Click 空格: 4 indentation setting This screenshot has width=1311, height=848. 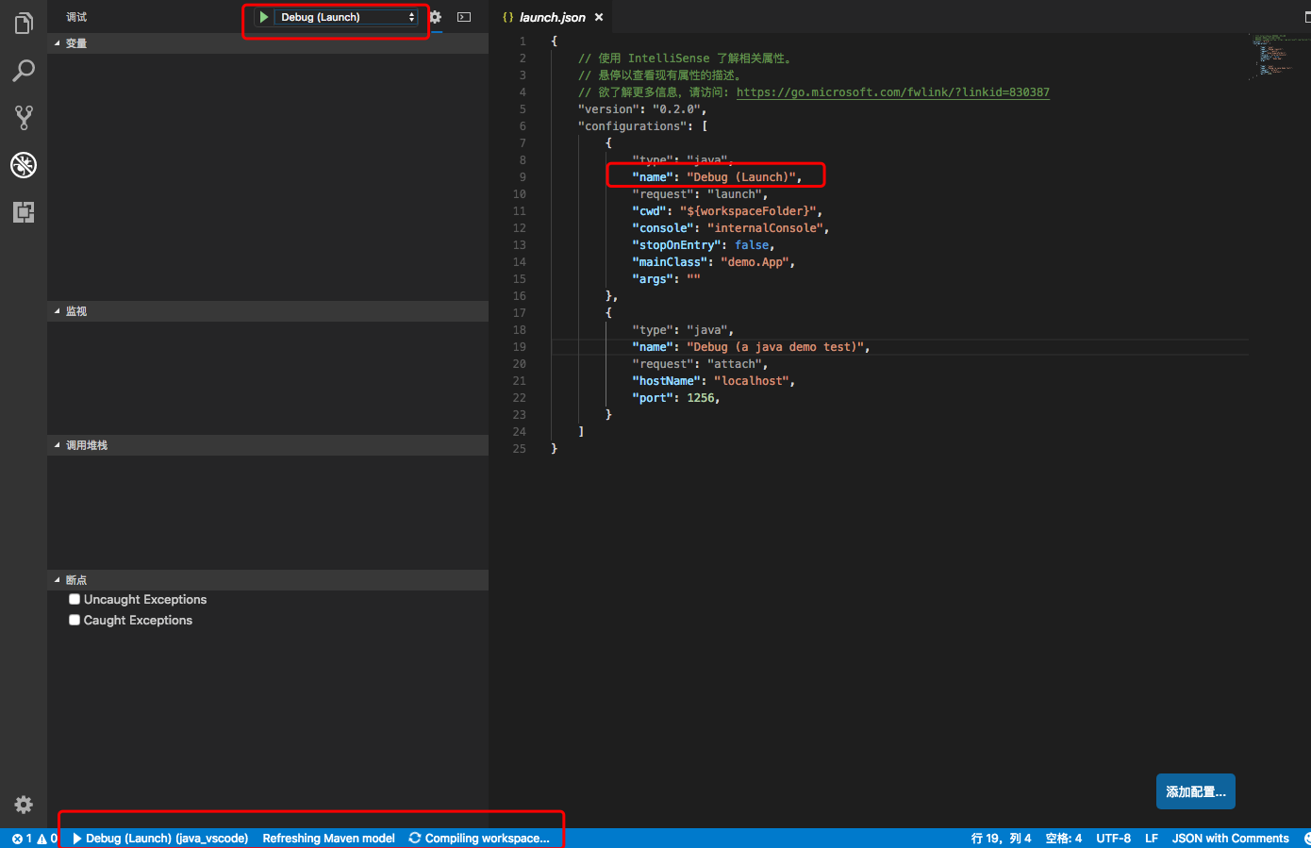coord(1064,839)
